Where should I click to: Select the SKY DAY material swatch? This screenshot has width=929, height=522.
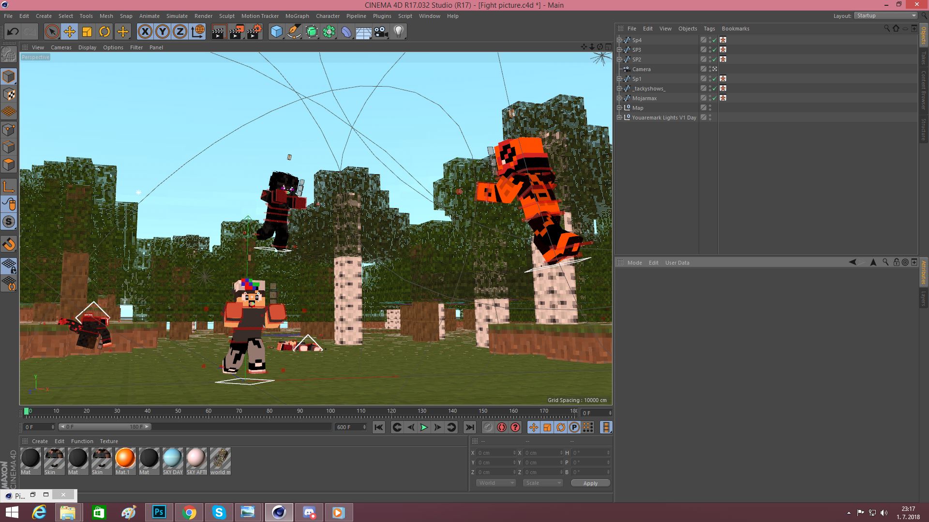[173, 461]
